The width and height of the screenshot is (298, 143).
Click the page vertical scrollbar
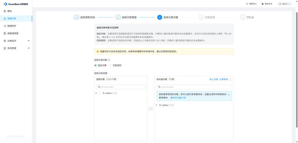pyautogui.click(x=297, y=70)
